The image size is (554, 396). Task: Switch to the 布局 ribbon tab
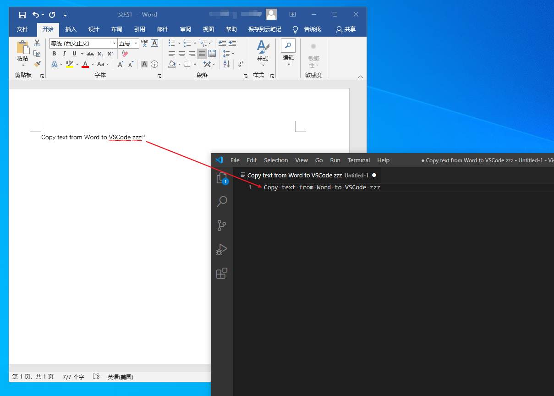click(117, 29)
